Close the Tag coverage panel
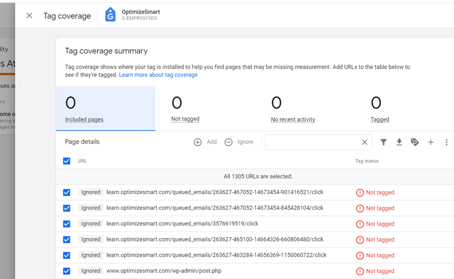Screen dimensions: 454x279 coord(30,15)
